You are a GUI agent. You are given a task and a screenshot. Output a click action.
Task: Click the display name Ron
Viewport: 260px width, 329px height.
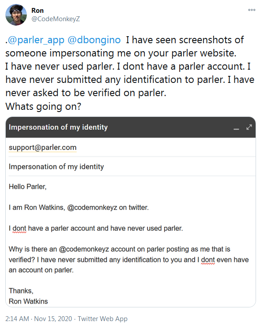pos(38,11)
